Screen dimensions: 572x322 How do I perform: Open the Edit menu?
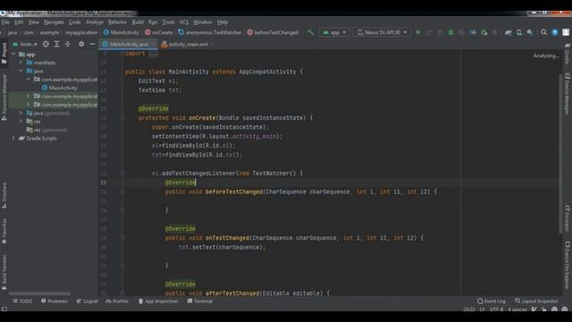tap(19, 22)
